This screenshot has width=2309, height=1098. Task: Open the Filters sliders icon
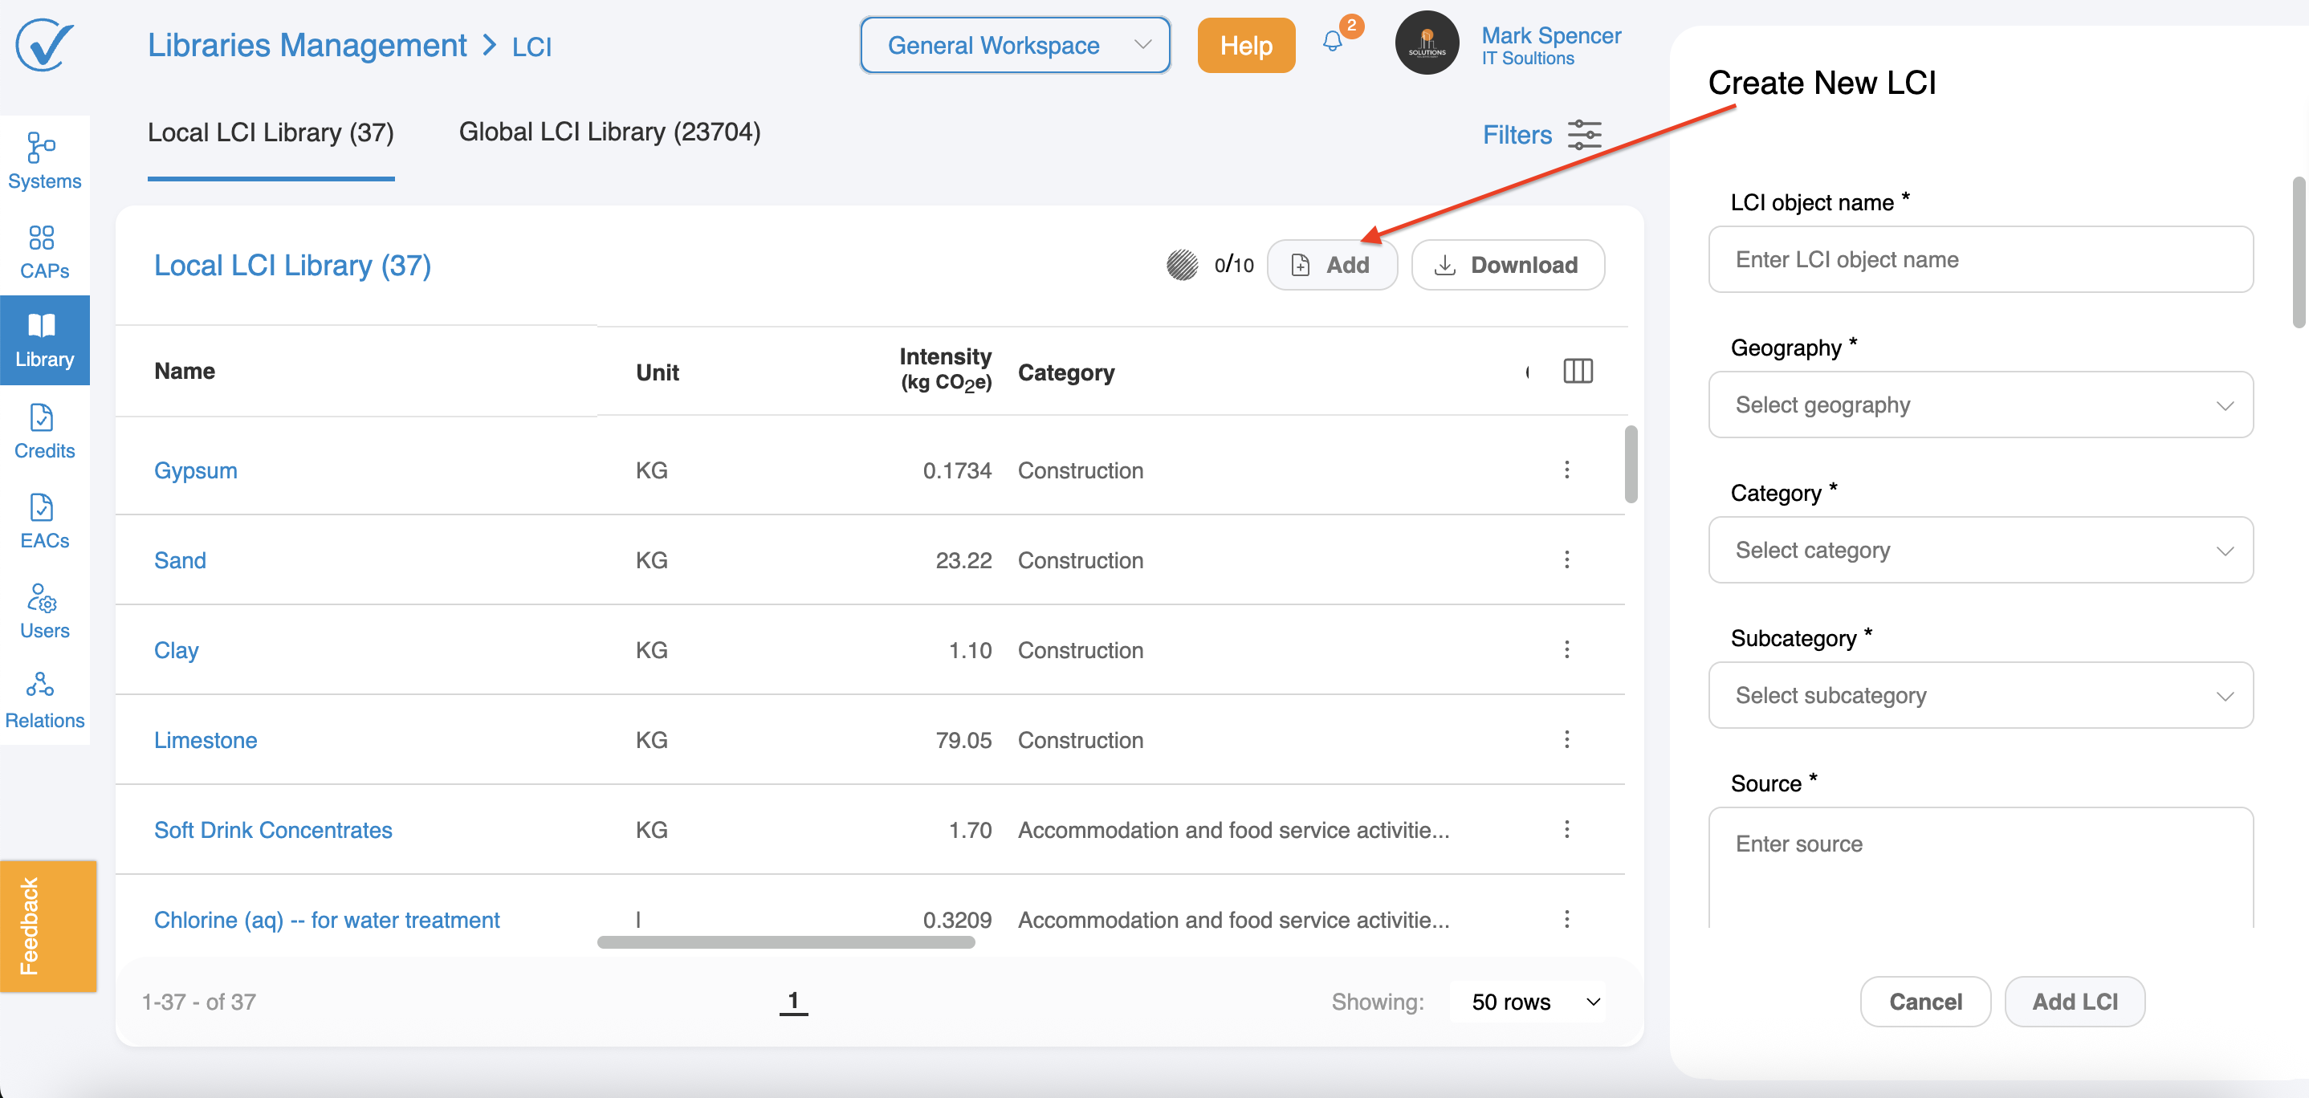1584,135
